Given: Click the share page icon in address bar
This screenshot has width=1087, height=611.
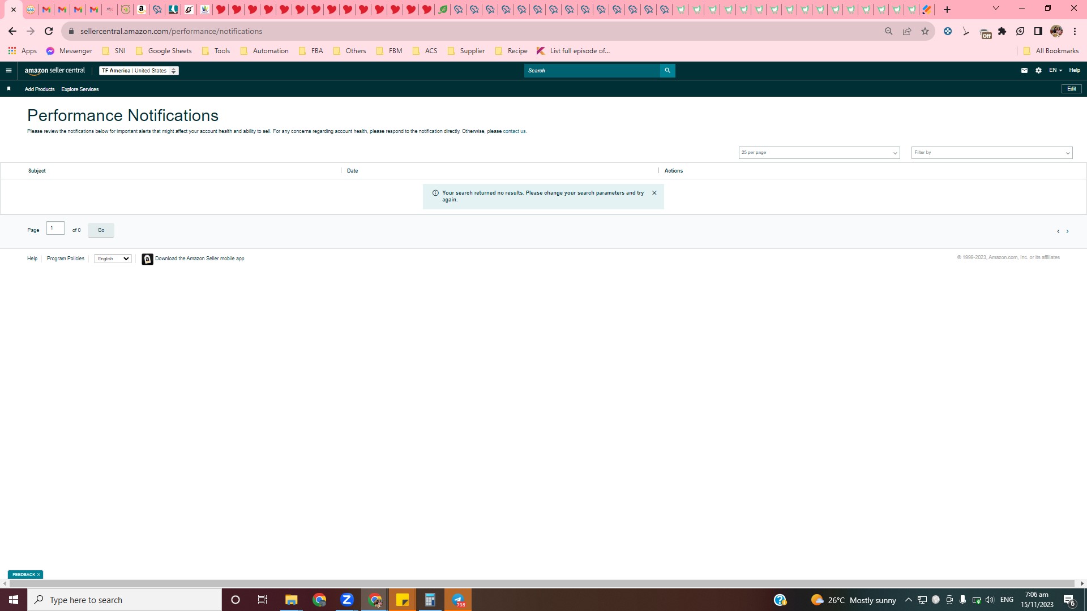Looking at the screenshot, I should pyautogui.click(x=907, y=31).
